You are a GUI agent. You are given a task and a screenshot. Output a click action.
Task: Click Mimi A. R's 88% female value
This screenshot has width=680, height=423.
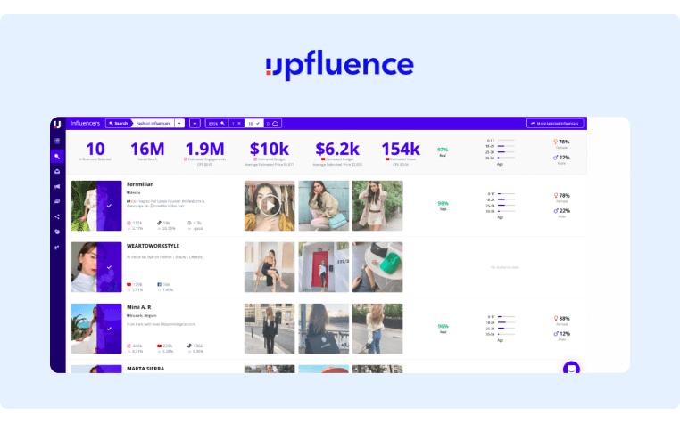tap(565, 319)
